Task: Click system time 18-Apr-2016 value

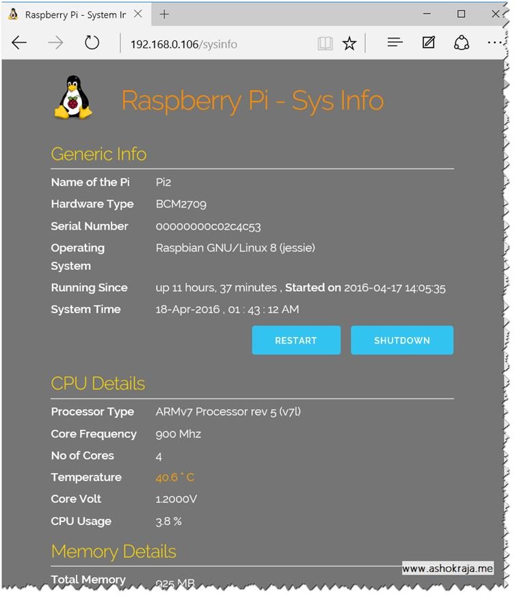Action: [x=227, y=310]
